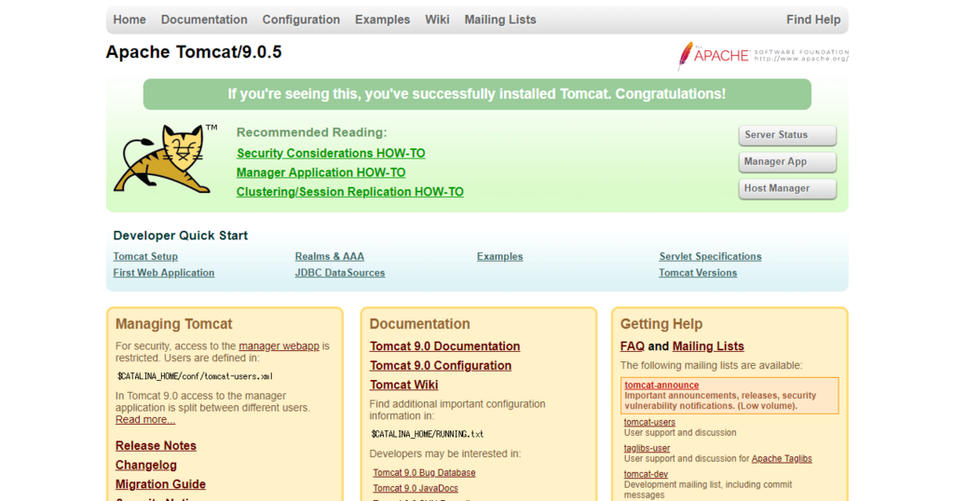The width and height of the screenshot is (954, 501).
Task: Open Tomcat 9.0 Documentation link
Action: tap(444, 346)
